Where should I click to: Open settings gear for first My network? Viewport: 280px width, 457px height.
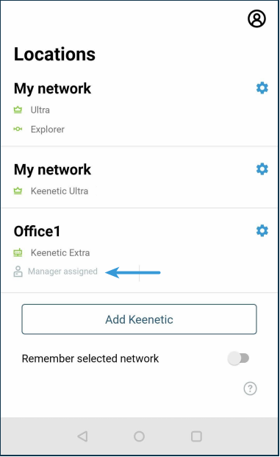click(x=262, y=88)
